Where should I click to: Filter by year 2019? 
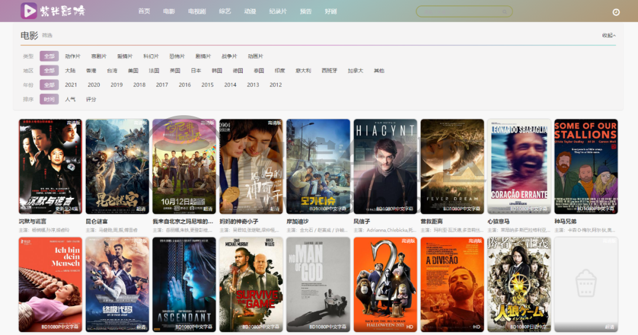pos(116,84)
